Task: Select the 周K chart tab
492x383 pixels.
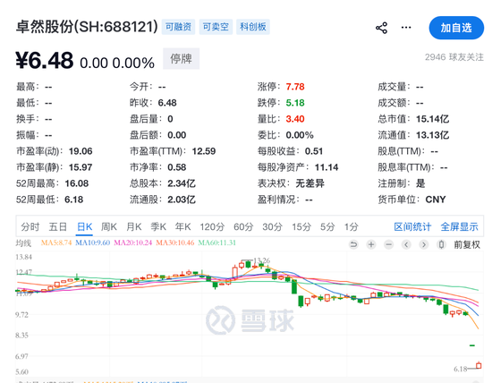Action: point(109,226)
